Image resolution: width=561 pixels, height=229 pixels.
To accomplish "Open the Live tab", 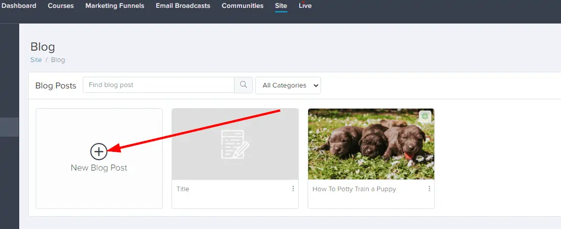I will pyautogui.click(x=305, y=6).
